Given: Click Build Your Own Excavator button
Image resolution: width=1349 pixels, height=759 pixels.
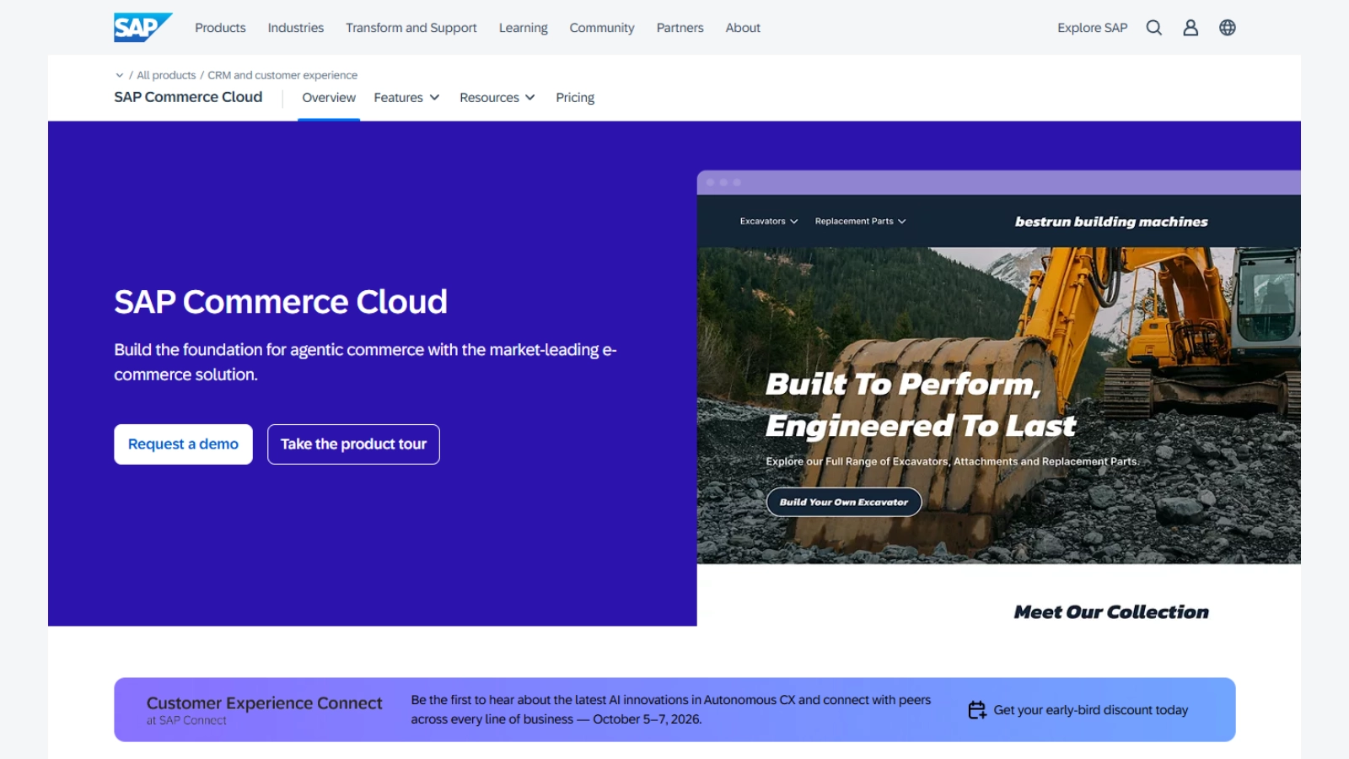Looking at the screenshot, I should click(x=844, y=502).
